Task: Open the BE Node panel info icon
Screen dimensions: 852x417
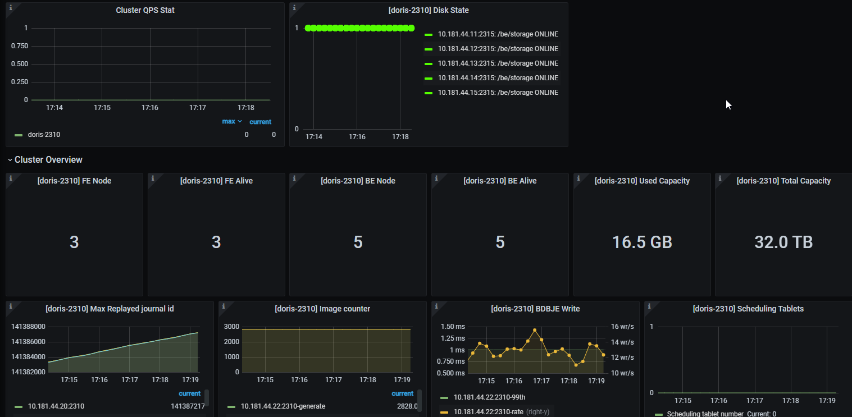Action: tap(294, 178)
